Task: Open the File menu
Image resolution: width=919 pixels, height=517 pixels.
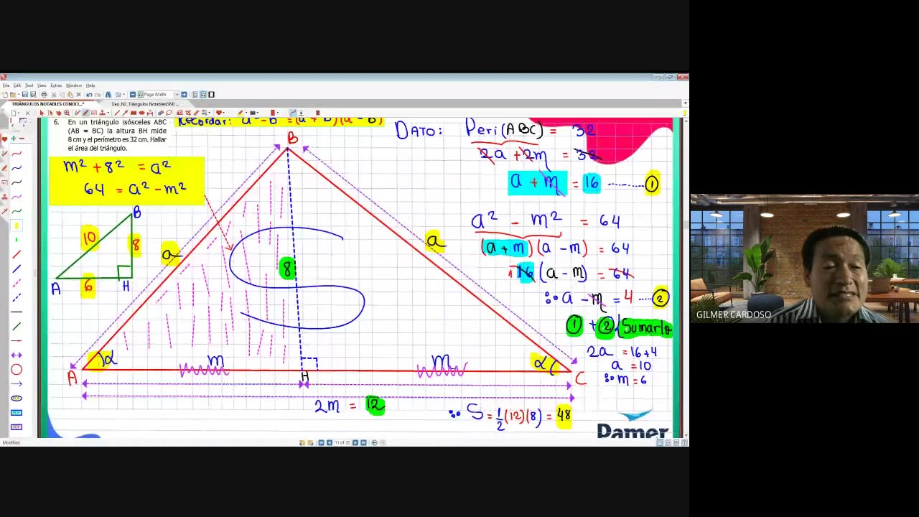Action: click(6, 85)
